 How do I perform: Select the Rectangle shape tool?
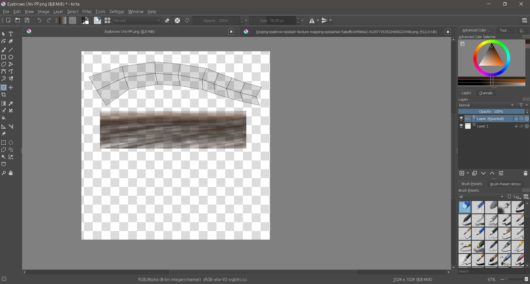click(x=4, y=57)
